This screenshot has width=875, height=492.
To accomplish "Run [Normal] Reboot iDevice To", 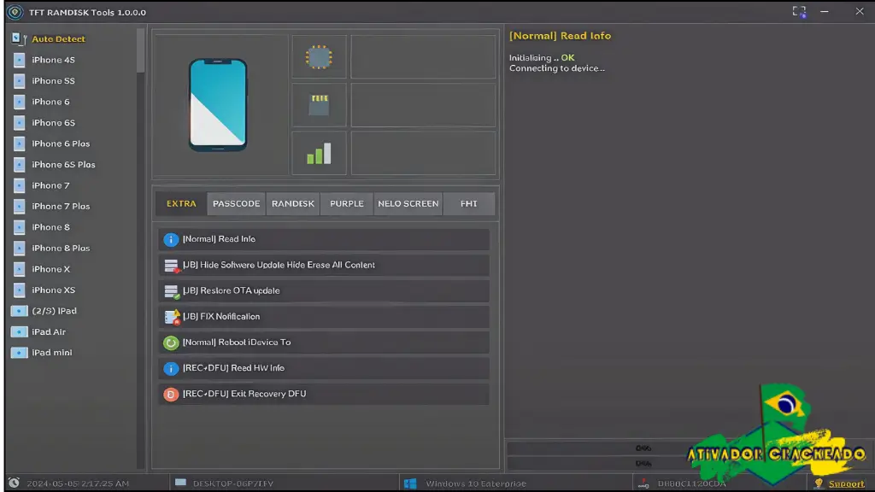I will (324, 343).
